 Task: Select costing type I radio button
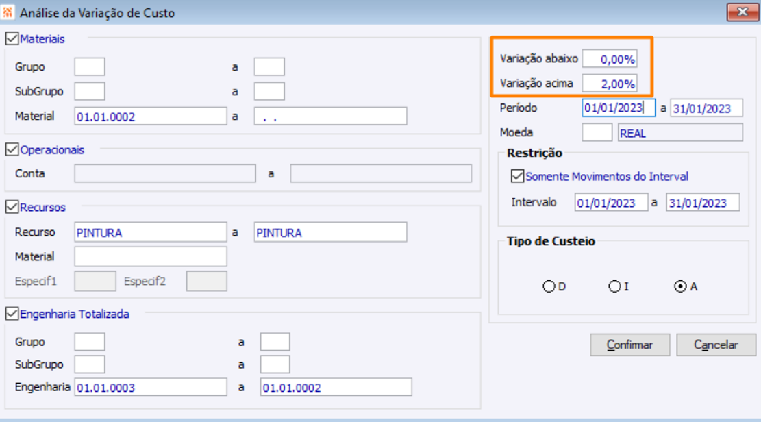pyautogui.click(x=614, y=286)
